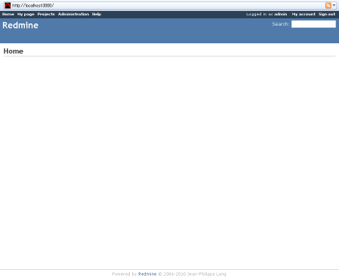The image size is (339, 278).
Task: Open the dropdown arrow next to RSS icon
Action: tap(334, 5)
